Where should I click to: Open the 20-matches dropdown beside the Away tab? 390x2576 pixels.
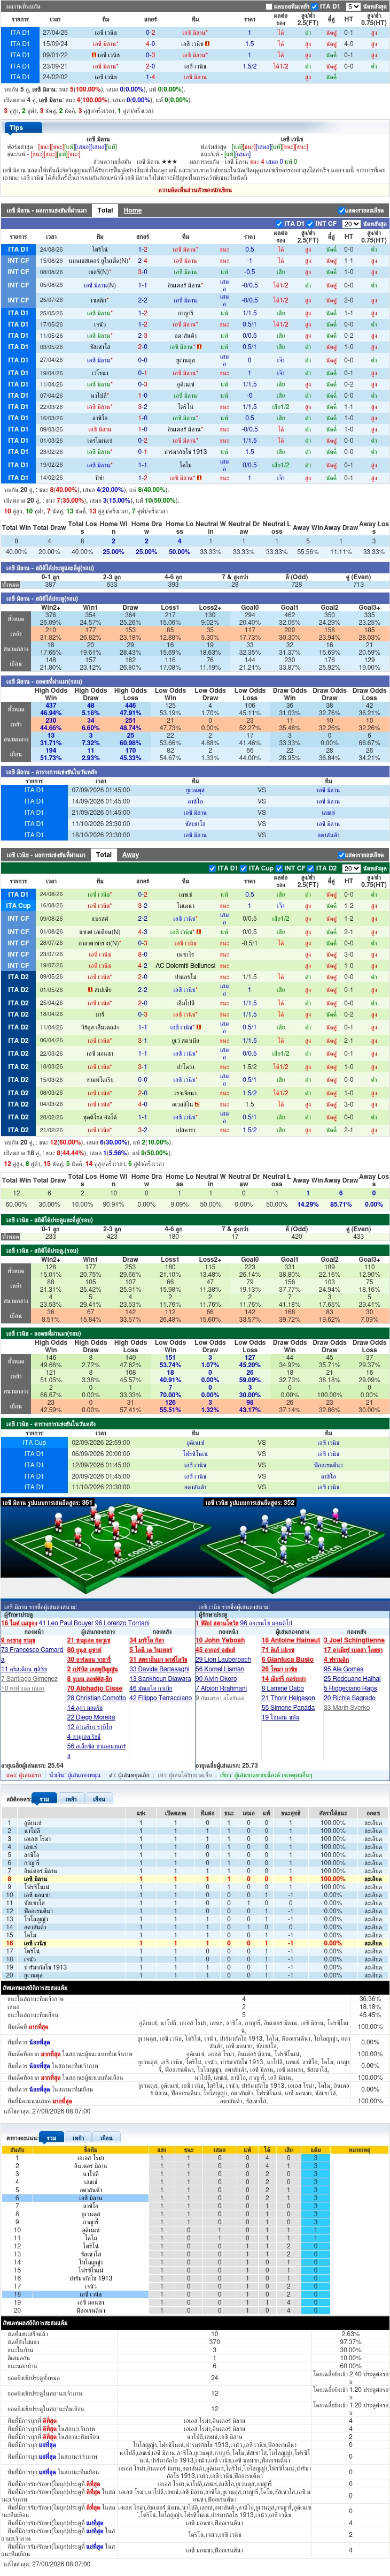tap(350, 868)
